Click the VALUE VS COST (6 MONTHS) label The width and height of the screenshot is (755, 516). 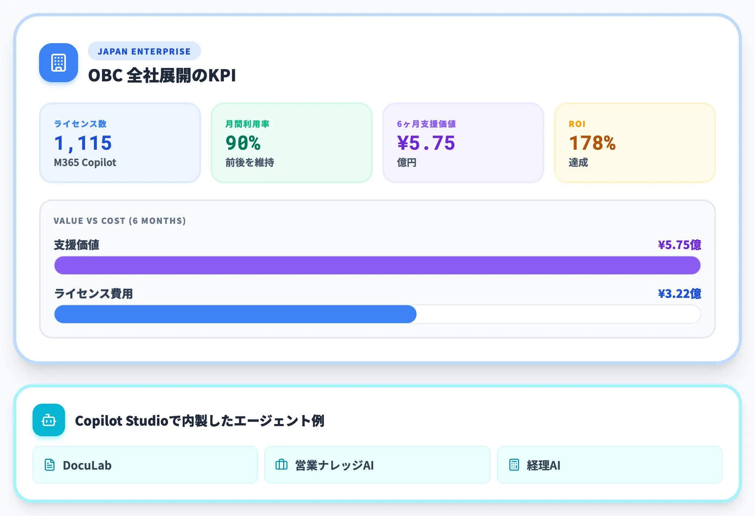[x=120, y=221]
